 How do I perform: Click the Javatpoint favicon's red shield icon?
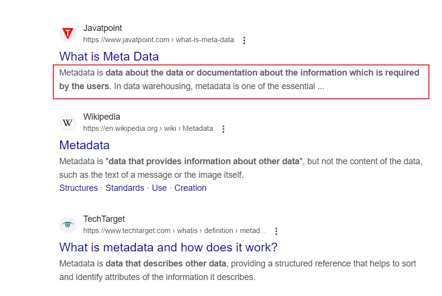pyautogui.click(x=67, y=34)
